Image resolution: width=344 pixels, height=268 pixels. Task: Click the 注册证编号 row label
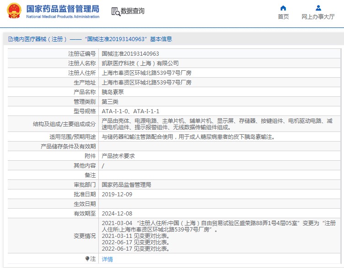(x=82, y=53)
